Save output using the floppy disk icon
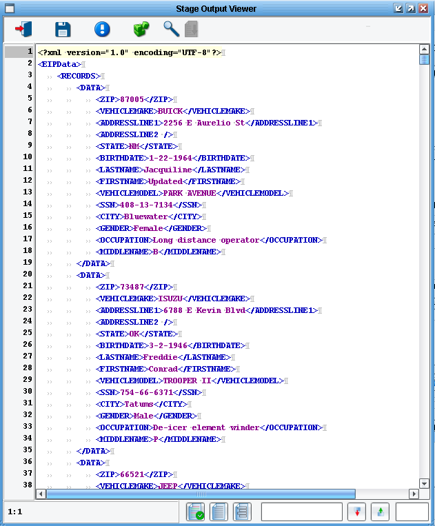435x526 pixels. [x=63, y=29]
